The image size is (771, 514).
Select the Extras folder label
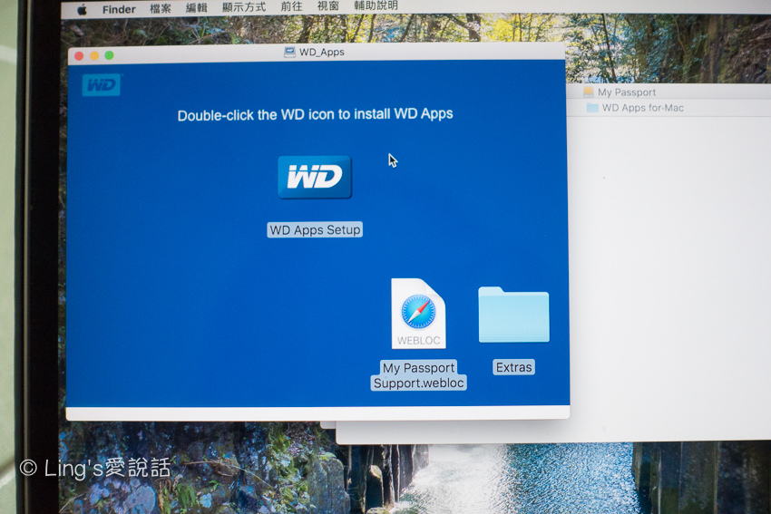click(x=513, y=367)
